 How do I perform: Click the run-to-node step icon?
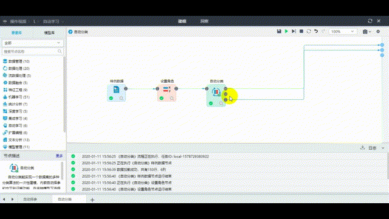[x=294, y=32]
